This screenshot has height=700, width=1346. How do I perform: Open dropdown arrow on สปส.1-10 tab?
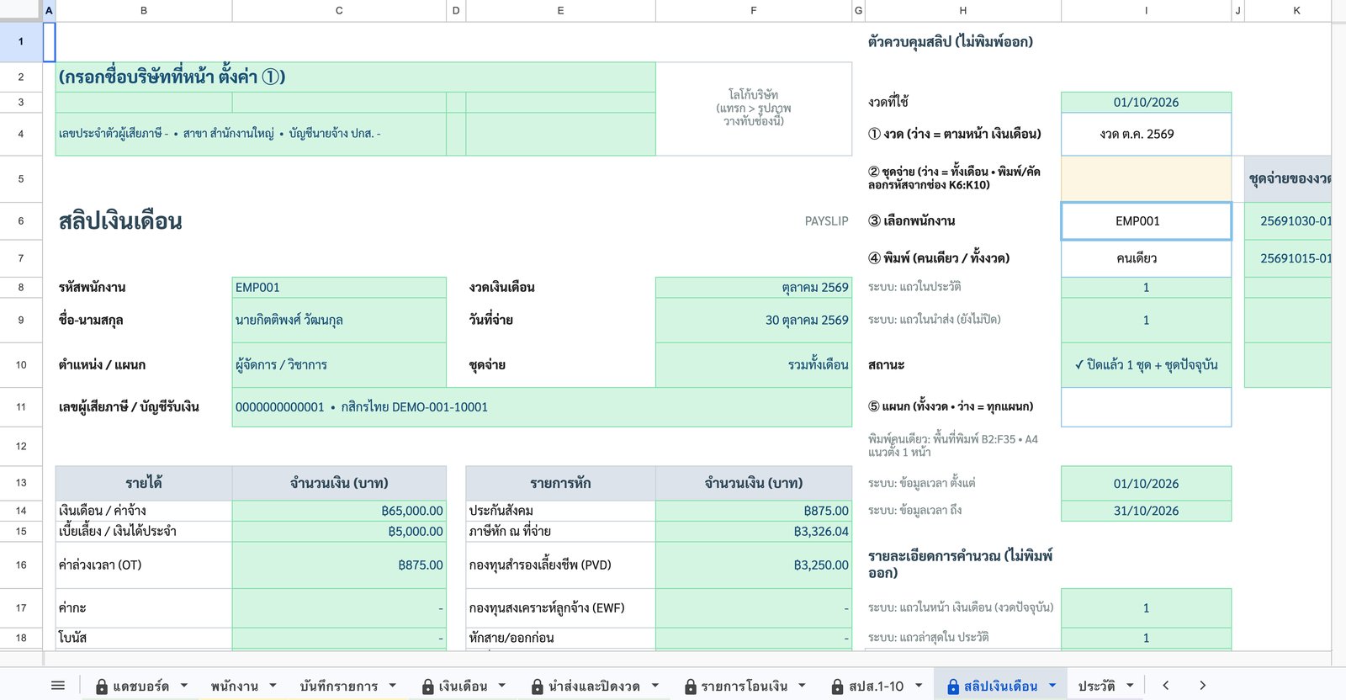[919, 686]
